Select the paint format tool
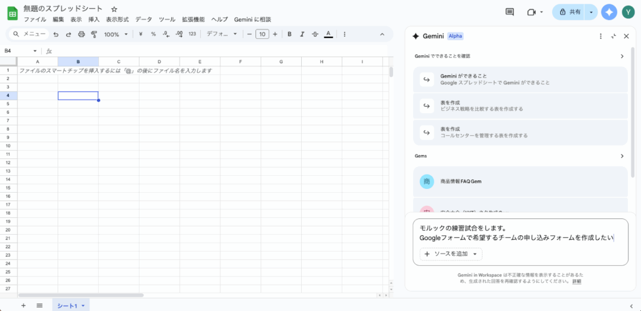Image resolution: width=641 pixels, height=311 pixels. coord(94,34)
